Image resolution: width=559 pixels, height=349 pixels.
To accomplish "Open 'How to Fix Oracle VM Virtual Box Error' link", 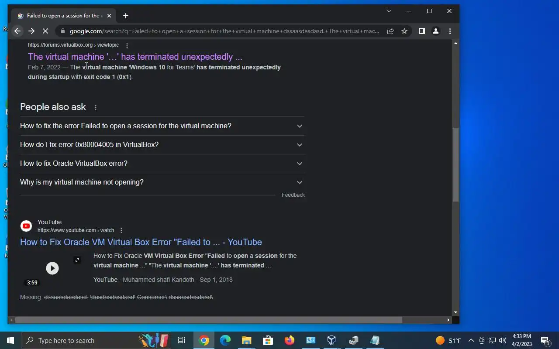I will click(x=141, y=242).
